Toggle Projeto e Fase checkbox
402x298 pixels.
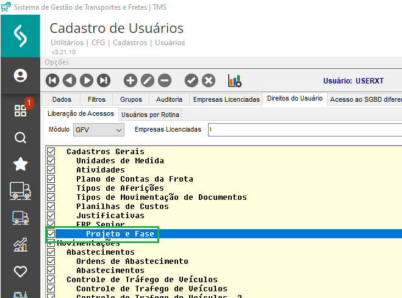(51, 233)
